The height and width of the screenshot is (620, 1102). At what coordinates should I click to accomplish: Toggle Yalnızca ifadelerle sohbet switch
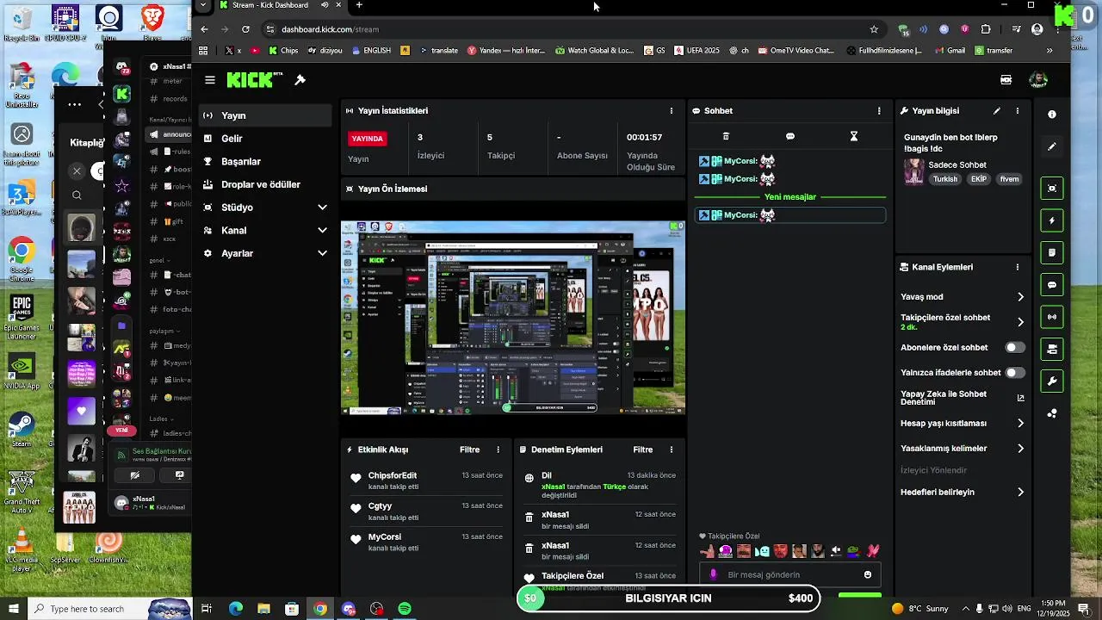[x=1015, y=373]
